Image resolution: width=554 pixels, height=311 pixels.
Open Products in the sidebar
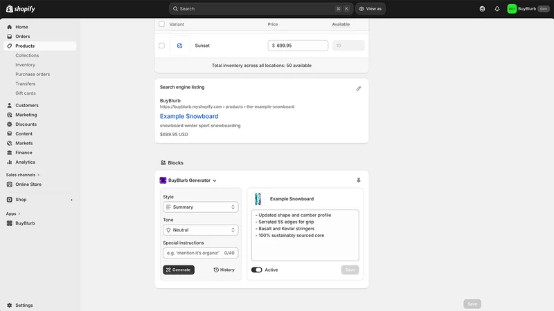coord(40,46)
